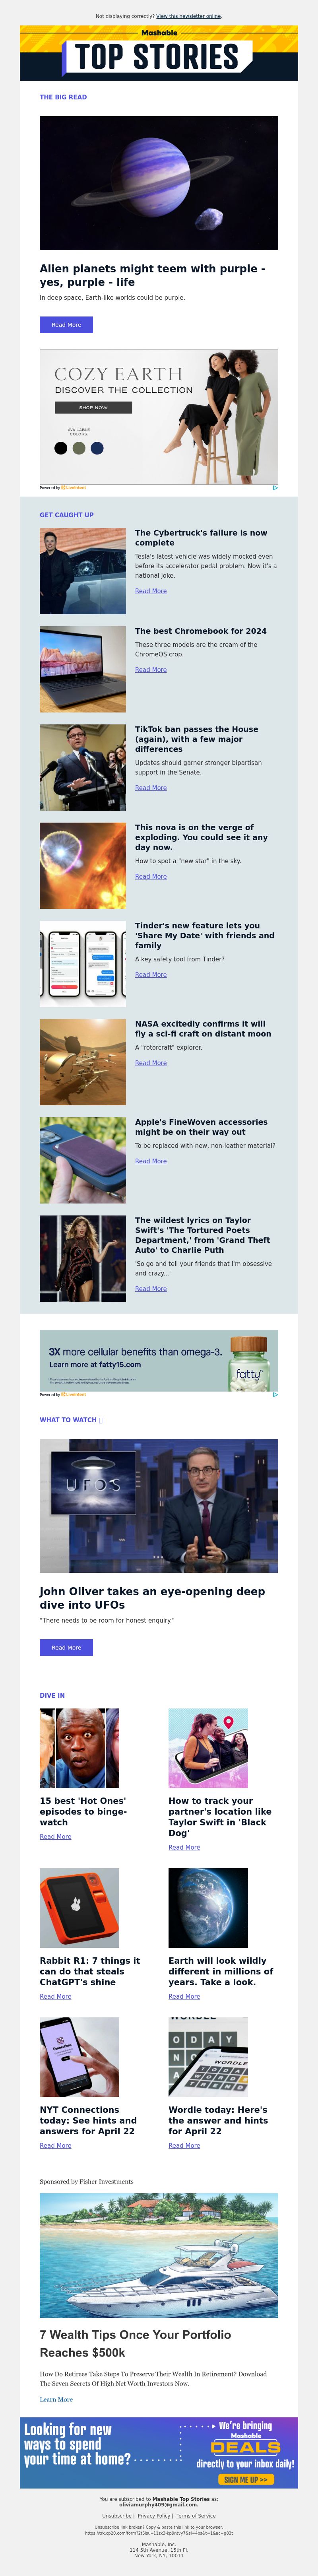Select the navy blue color swatch in Cozy Earth ad
Screen dimensions: 318x2576
(x=97, y=448)
